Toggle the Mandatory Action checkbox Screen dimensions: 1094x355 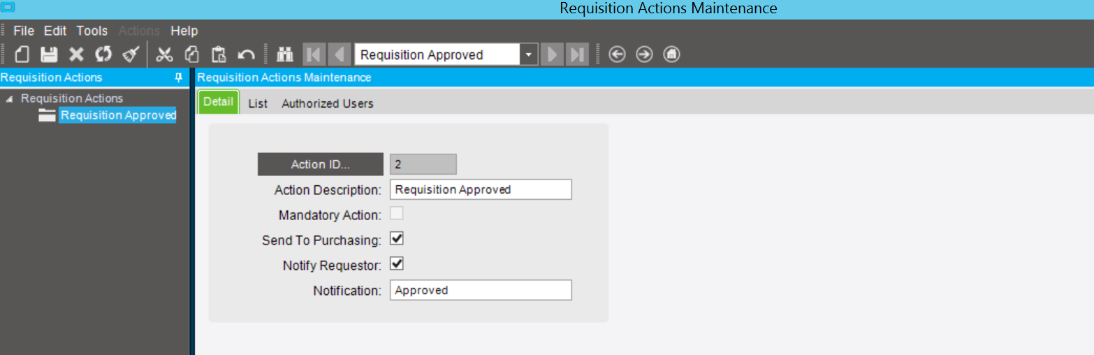(x=397, y=214)
